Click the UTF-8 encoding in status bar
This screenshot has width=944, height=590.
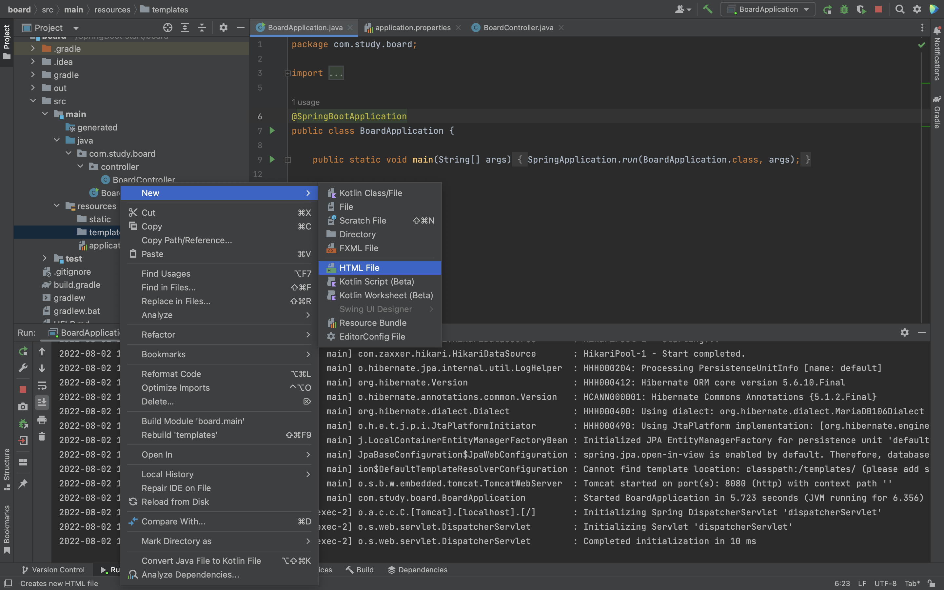(885, 583)
